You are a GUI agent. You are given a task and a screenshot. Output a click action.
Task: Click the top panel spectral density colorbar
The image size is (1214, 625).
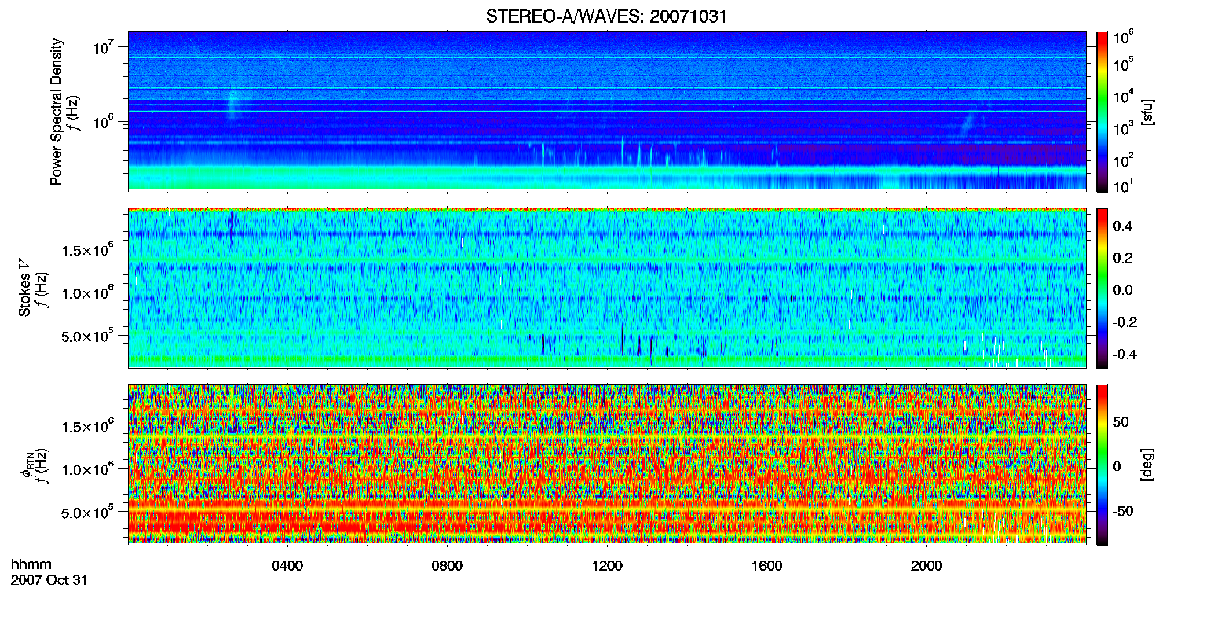[x=1102, y=112]
